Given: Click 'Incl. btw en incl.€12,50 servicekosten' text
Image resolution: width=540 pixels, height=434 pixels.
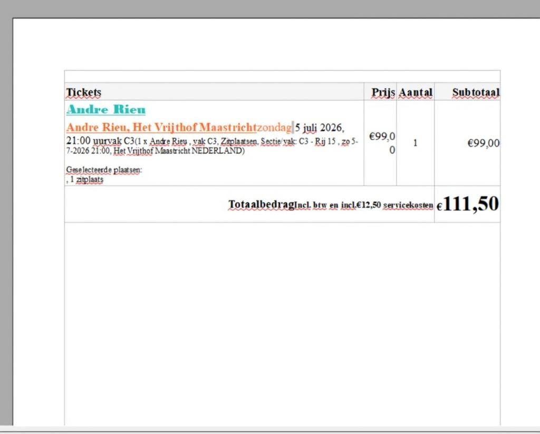Looking at the screenshot, I should click(x=364, y=205).
